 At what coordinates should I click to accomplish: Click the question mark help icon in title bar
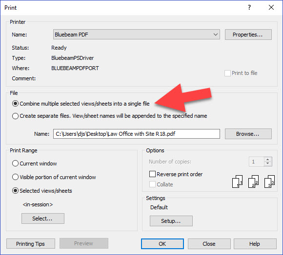(249, 7)
